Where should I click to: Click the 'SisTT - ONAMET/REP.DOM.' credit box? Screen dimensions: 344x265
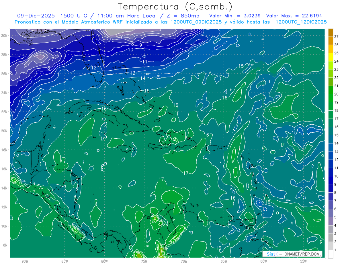pos(292,254)
